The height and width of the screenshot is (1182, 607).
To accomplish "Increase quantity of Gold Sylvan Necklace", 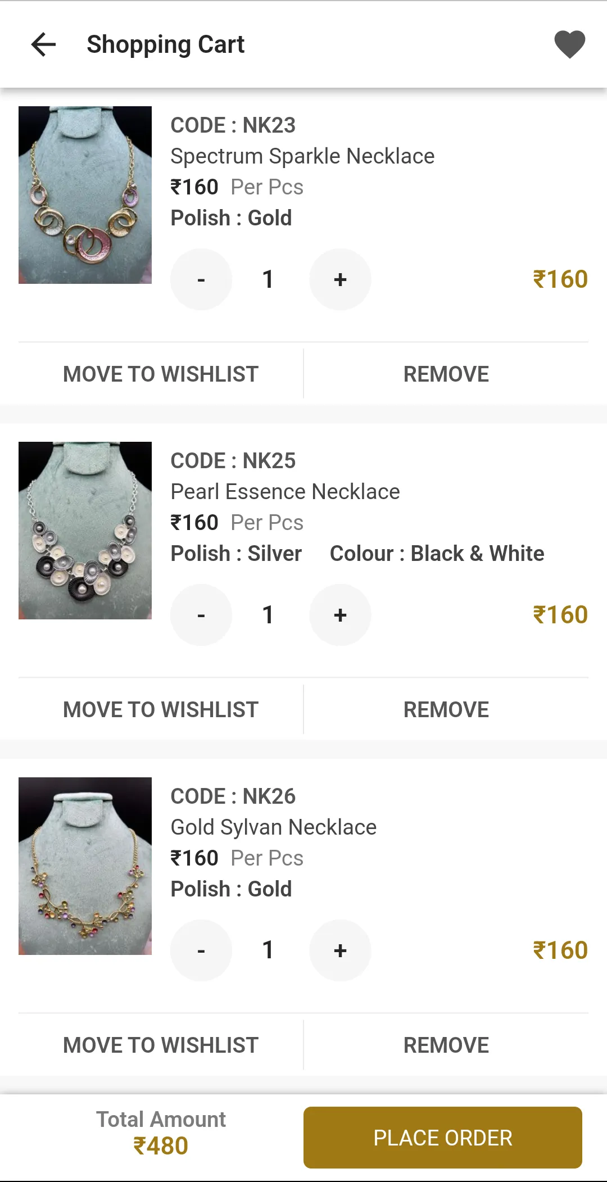I will (x=340, y=950).
